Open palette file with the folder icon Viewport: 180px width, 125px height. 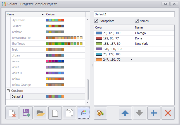(41, 113)
